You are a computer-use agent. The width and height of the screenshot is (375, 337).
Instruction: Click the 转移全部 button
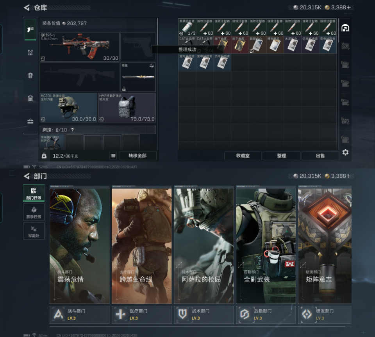137,156
